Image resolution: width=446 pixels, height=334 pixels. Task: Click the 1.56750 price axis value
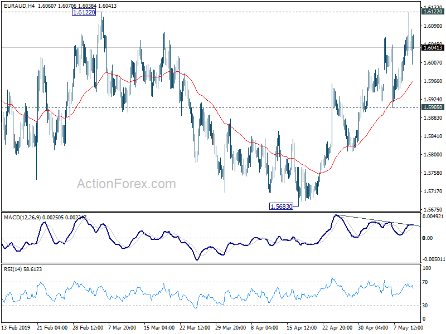(x=433, y=209)
